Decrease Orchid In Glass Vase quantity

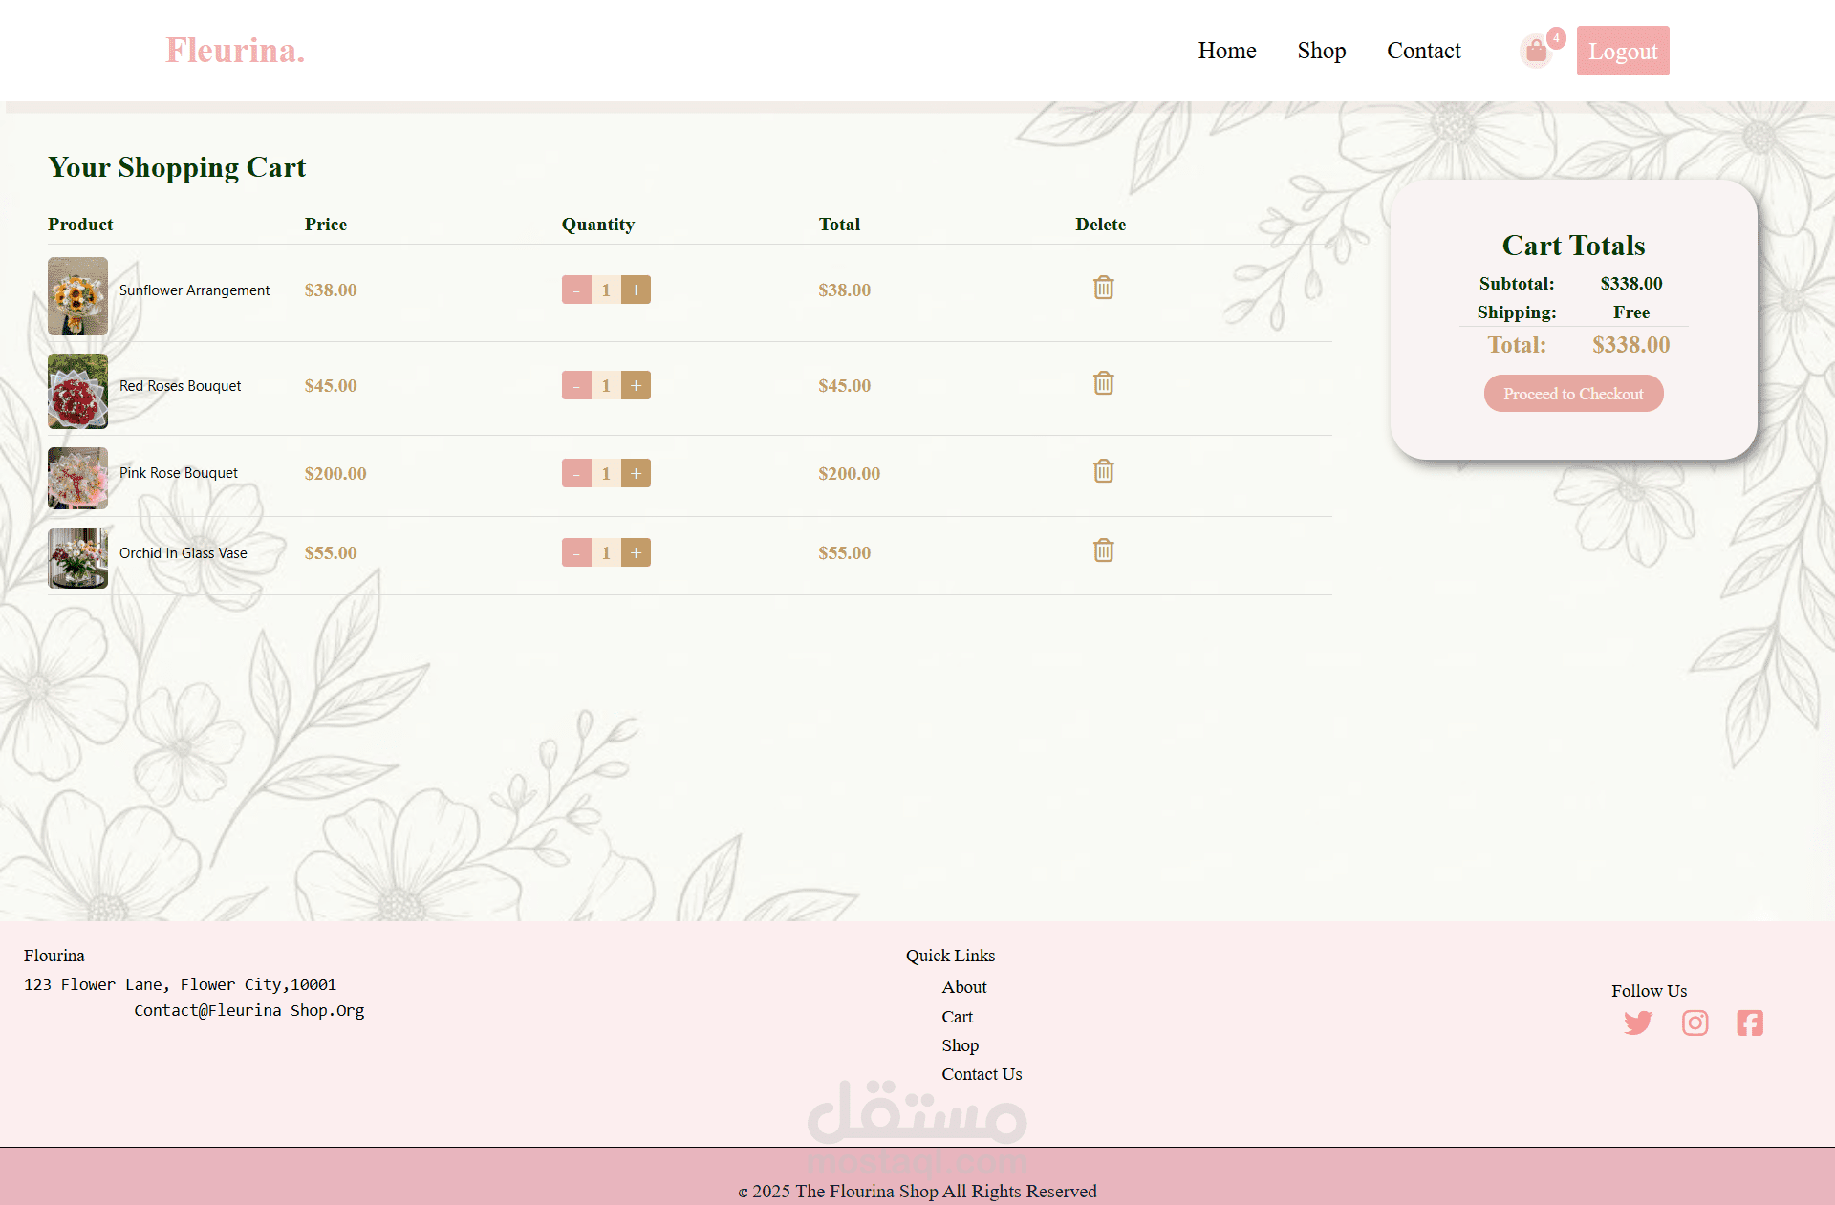pyautogui.click(x=576, y=552)
